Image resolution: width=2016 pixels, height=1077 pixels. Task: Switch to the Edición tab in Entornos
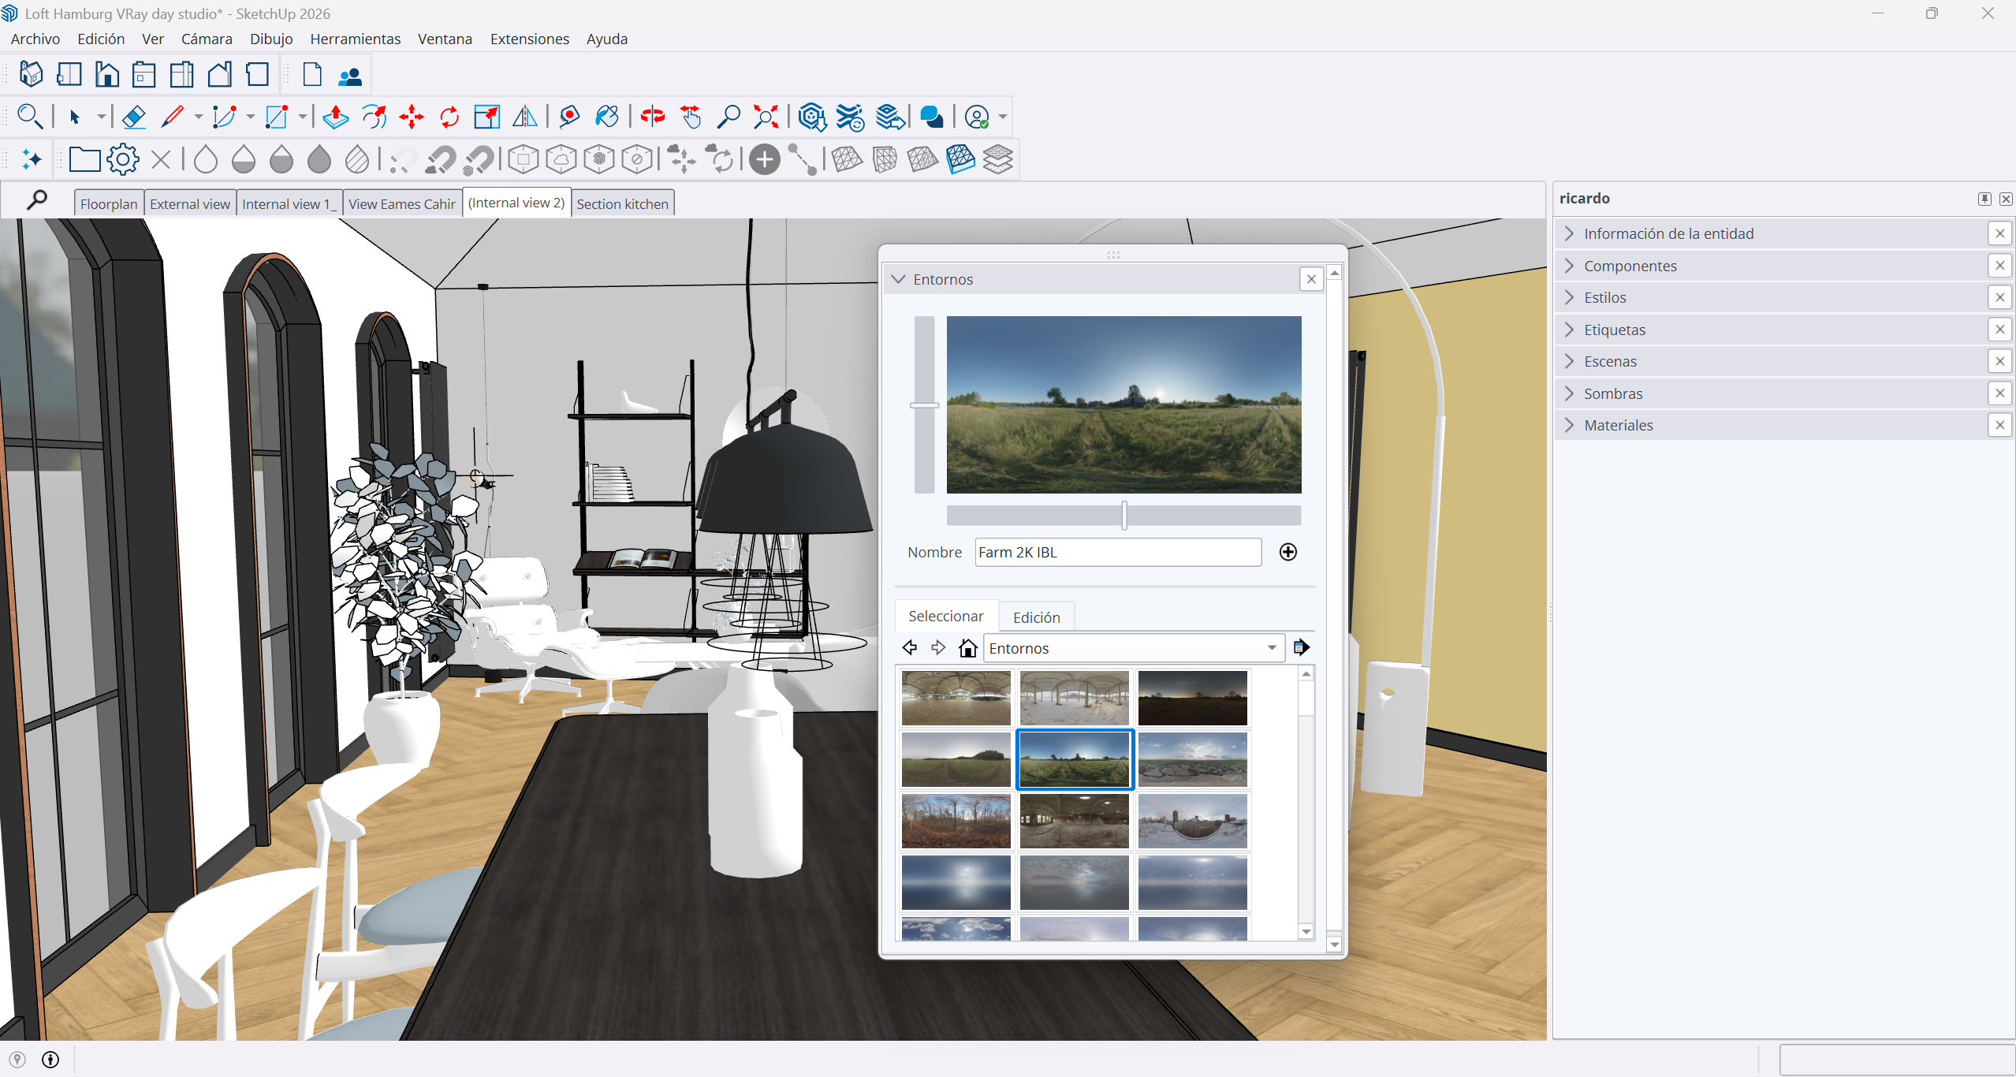point(1036,617)
